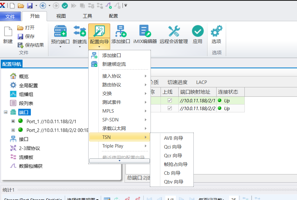Image resolution: width=297 pixels, height=200 pixels.
Task: Click 连接状态 column header
Action: pyautogui.click(x=230, y=92)
